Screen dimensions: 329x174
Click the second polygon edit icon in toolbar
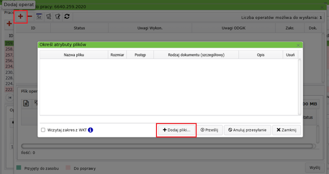pyautogui.click(x=58, y=17)
